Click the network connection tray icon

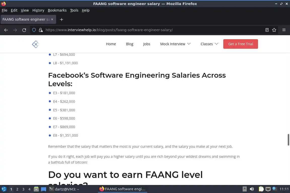(268, 189)
